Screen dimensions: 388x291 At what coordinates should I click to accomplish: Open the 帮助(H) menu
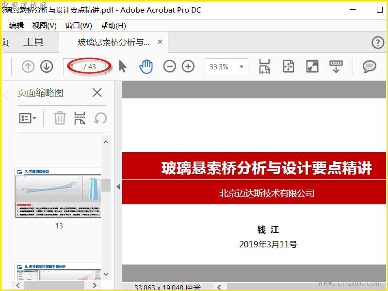113,26
